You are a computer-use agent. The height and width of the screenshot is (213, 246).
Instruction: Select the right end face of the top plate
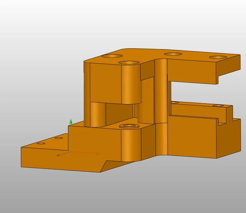(x=228, y=66)
